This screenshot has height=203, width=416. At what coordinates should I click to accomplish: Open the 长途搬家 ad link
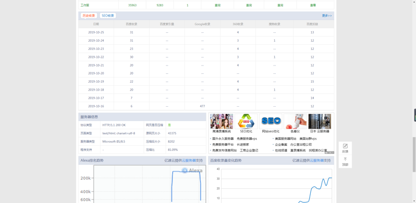[x=243, y=145]
